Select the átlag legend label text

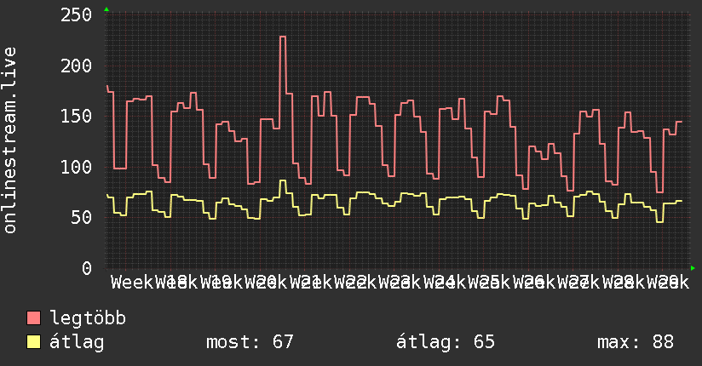pos(77,342)
